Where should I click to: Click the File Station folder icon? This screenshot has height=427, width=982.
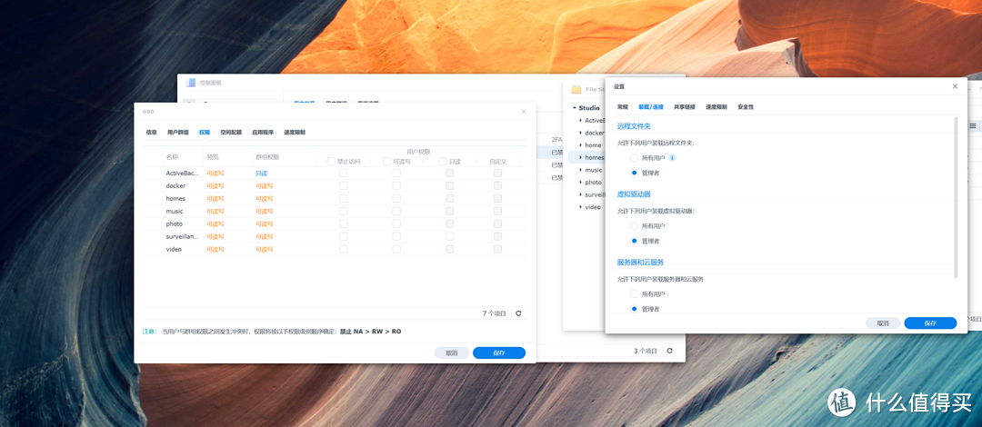click(576, 89)
